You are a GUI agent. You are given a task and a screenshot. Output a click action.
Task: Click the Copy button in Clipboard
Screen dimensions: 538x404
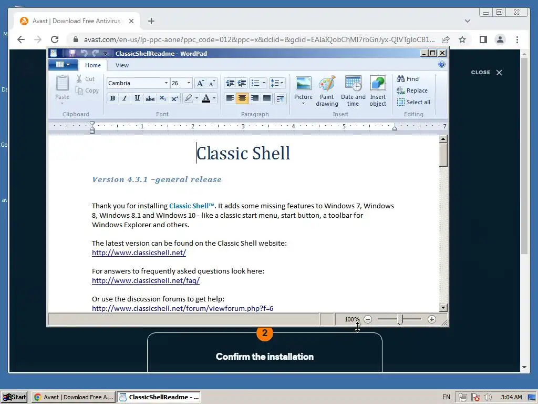click(87, 90)
